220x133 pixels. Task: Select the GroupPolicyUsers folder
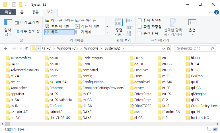202,106
